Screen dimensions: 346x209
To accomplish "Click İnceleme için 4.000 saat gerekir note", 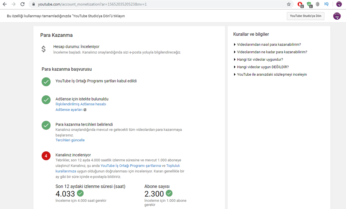I will click(x=81, y=200).
